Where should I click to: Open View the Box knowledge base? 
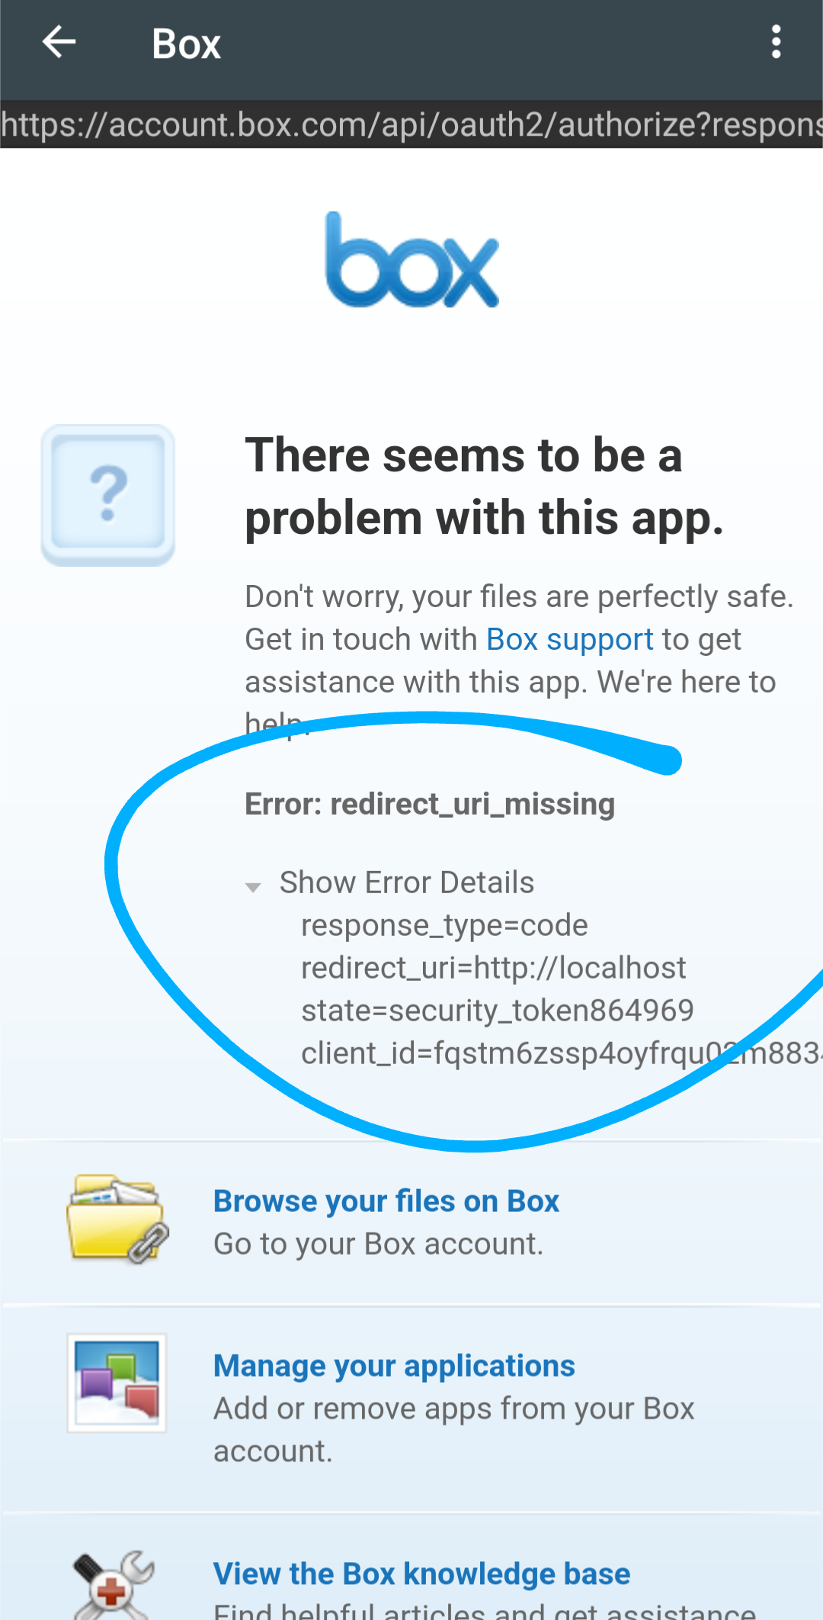point(422,1573)
